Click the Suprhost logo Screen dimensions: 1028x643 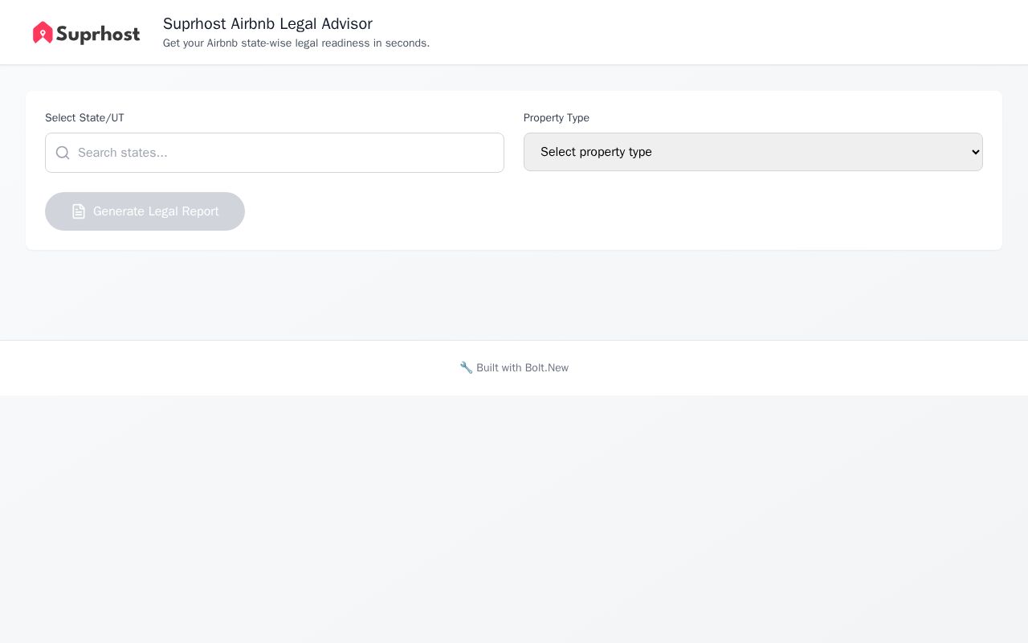(x=86, y=33)
